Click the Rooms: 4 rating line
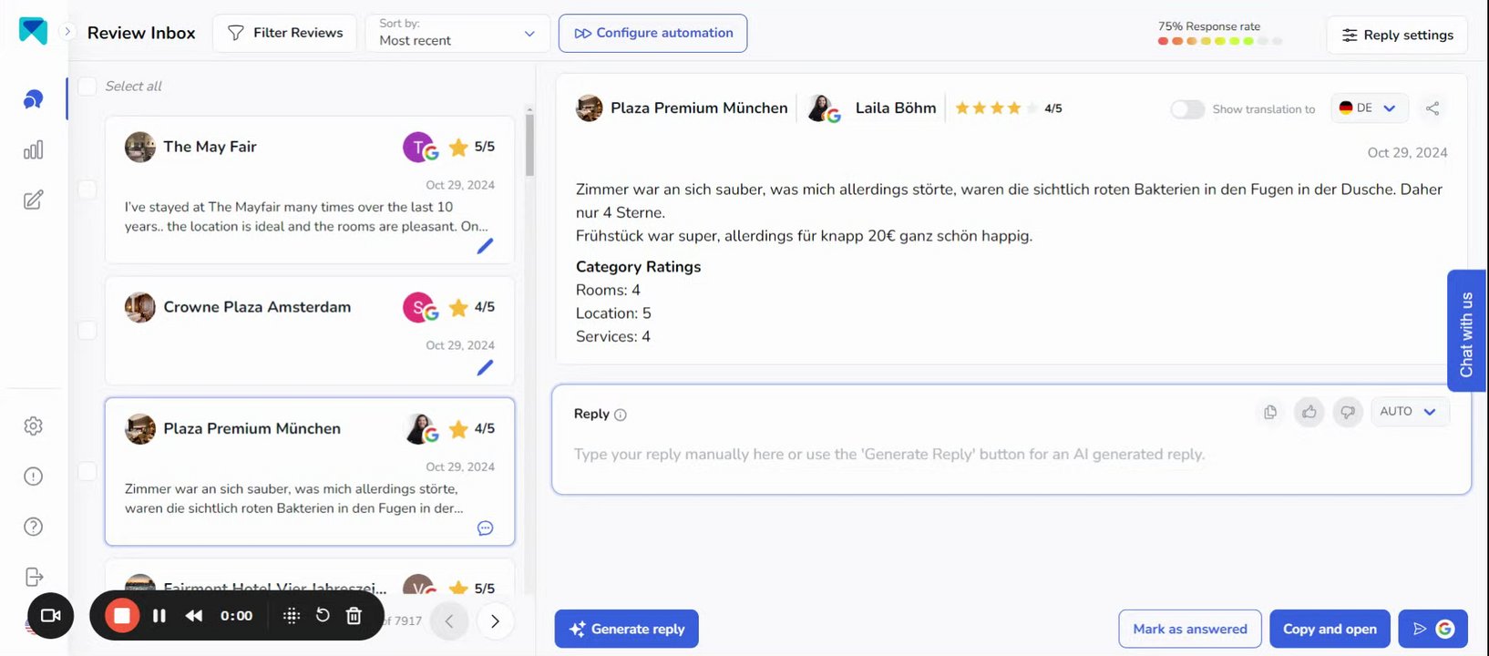 pyautogui.click(x=608, y=290)
